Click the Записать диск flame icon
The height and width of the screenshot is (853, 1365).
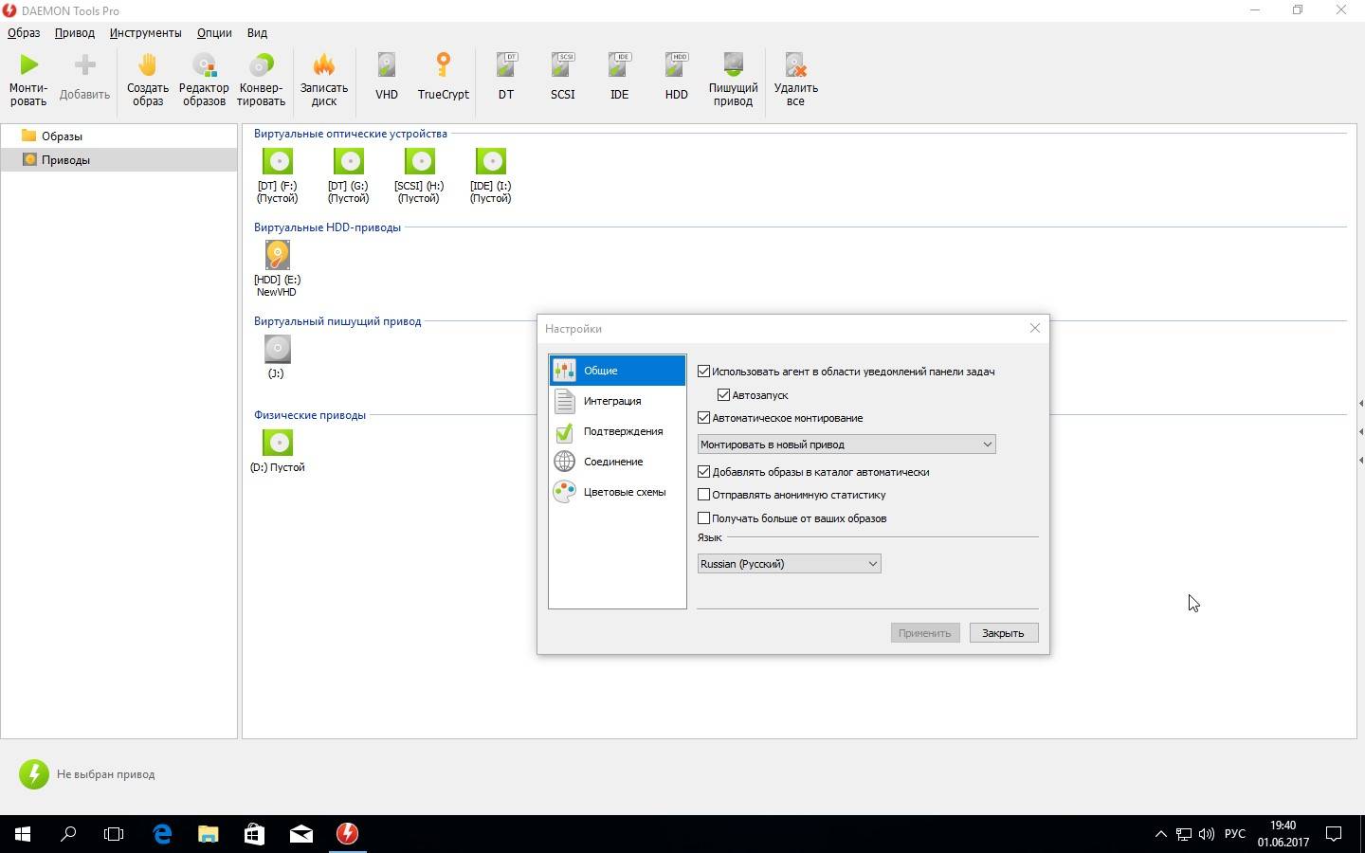(324, 65)
